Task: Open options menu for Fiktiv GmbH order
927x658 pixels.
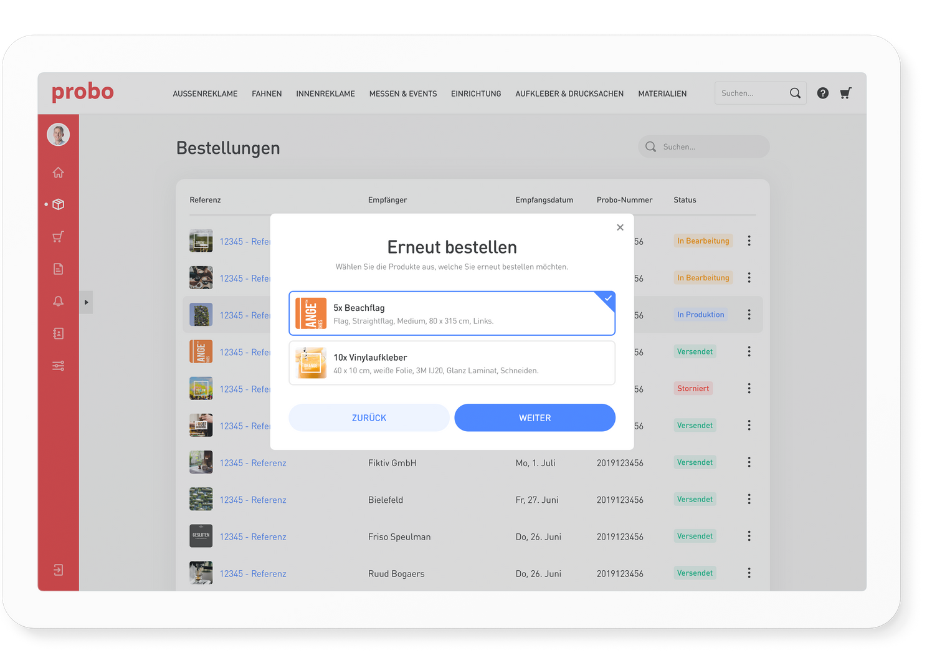Action: 749,462
